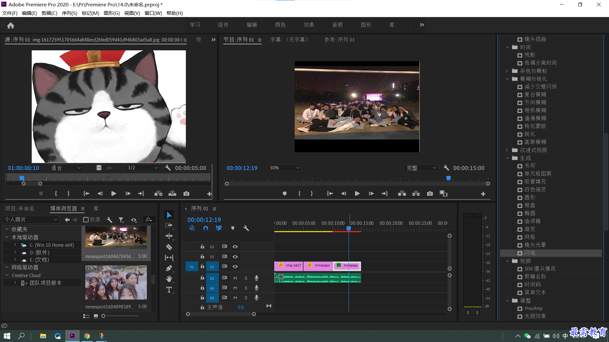Open the 图形(G) menu

pyautogui.click(x=112, y=13)
